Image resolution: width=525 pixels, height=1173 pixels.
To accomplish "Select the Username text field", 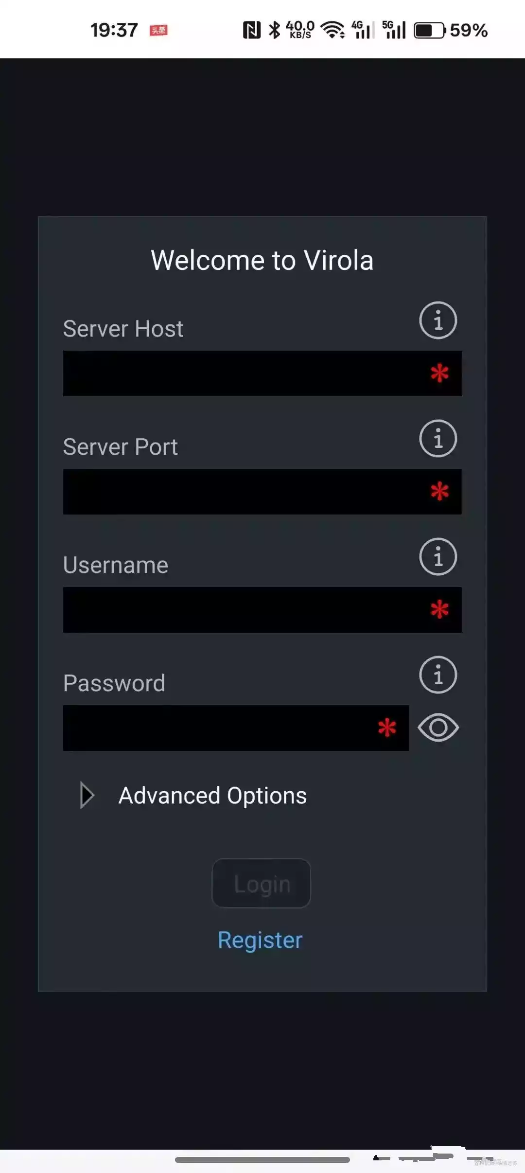I will tap(243, 610).
